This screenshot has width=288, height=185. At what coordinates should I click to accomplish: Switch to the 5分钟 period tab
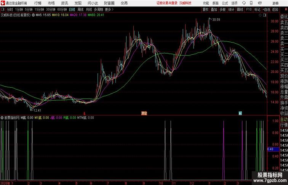[x=29, y=9]
